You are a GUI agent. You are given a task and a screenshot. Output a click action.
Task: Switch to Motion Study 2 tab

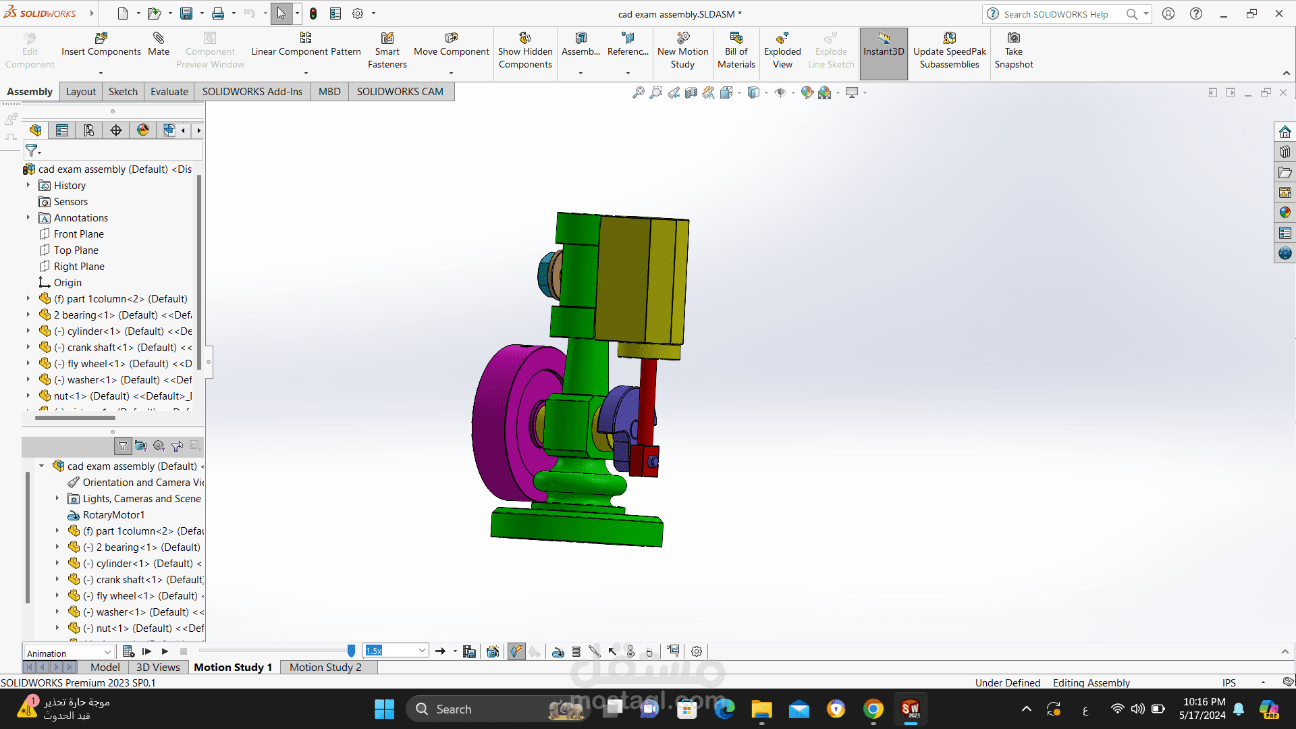pyautogui.click(x=325, y=667)
